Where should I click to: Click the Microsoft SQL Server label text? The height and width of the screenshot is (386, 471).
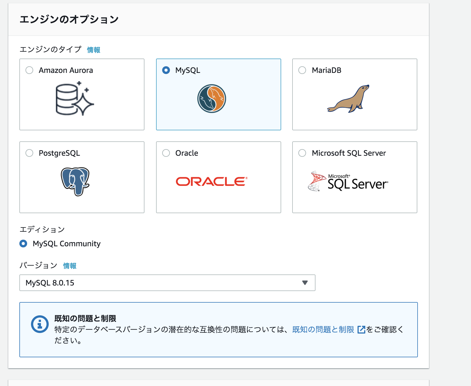click(x=349, y=153)
